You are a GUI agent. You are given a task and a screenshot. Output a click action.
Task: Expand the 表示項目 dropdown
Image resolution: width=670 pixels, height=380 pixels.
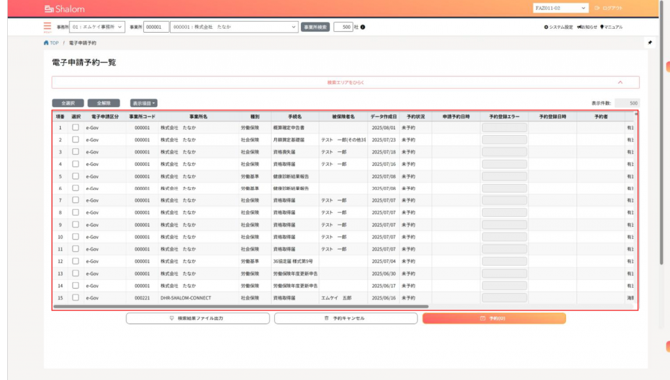pyautogui.click(x=144, y=103)
